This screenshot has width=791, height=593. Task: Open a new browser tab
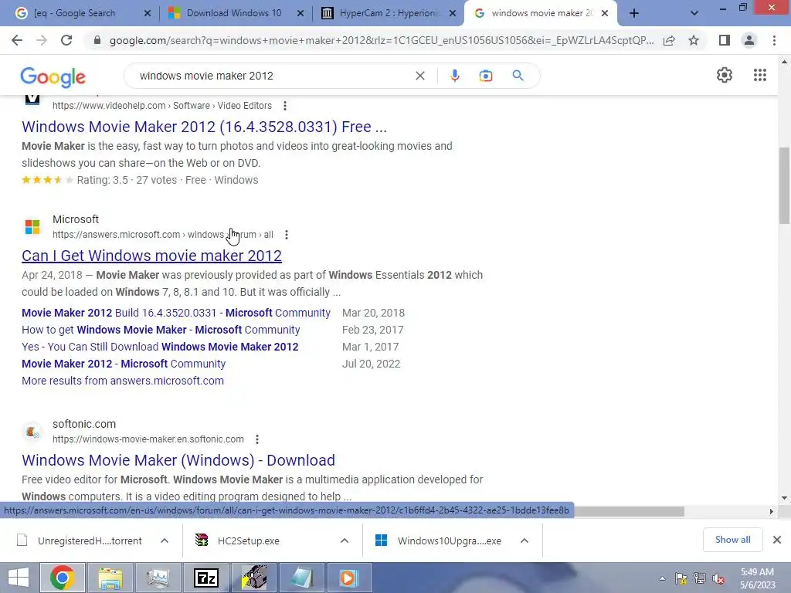(x=634, y=14)
